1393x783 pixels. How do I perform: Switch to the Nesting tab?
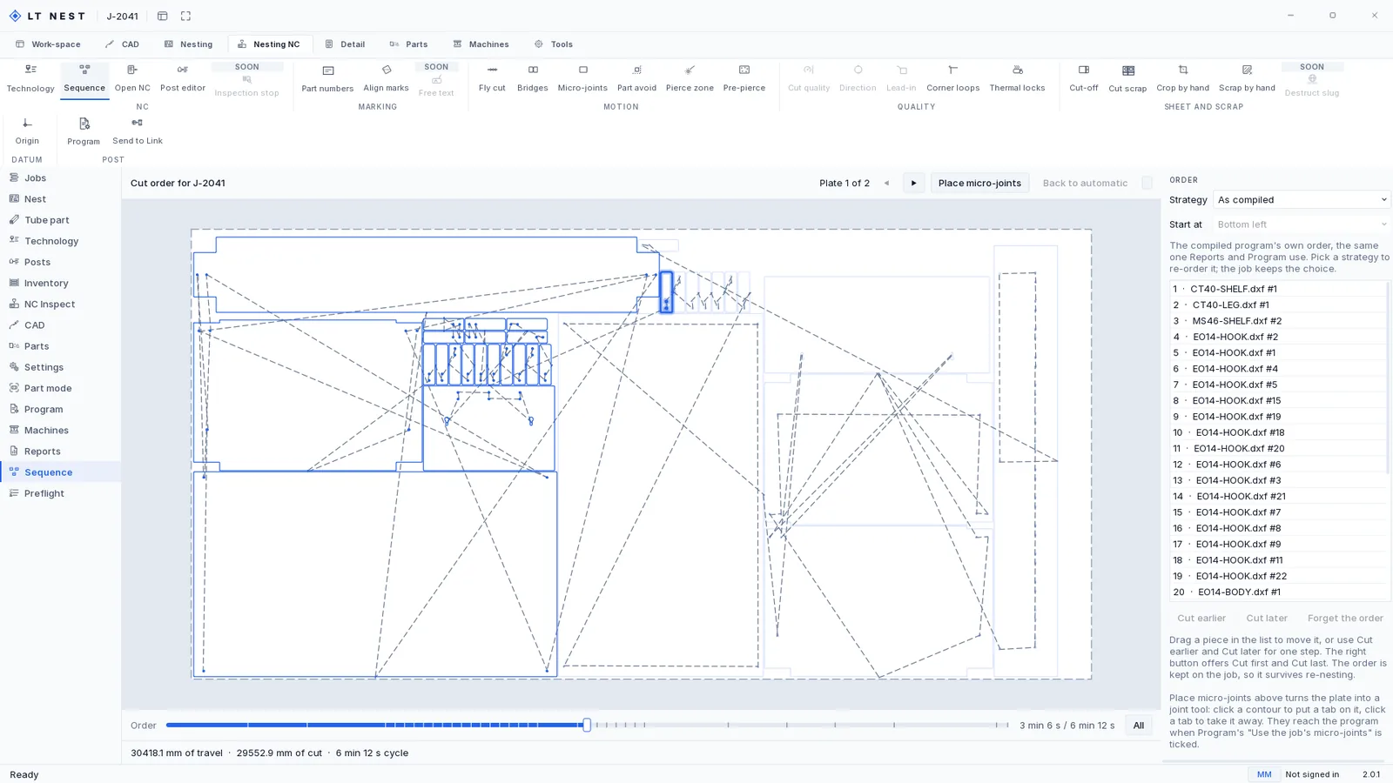tap(188, 44)
